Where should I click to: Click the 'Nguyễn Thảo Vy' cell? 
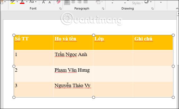73,89
